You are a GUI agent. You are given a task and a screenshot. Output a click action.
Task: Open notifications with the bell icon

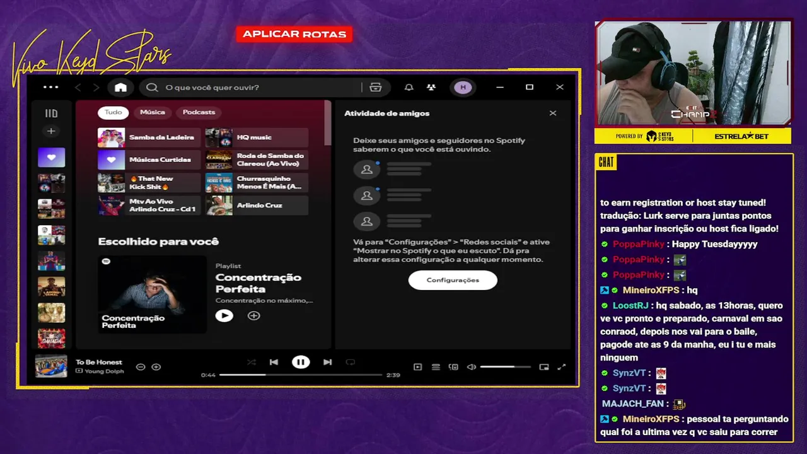click(x=409, y=87)
